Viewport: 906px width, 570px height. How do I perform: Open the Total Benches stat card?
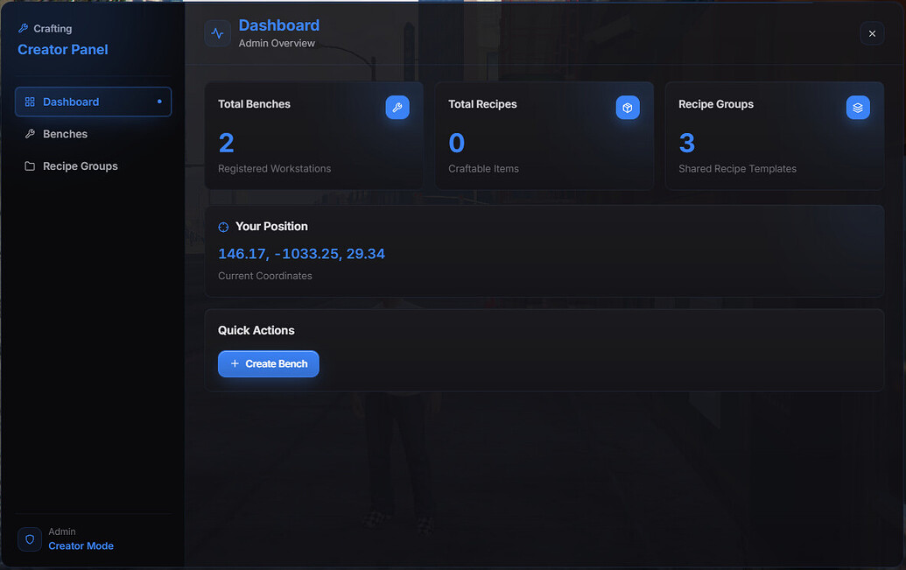(x=314, y=136)
